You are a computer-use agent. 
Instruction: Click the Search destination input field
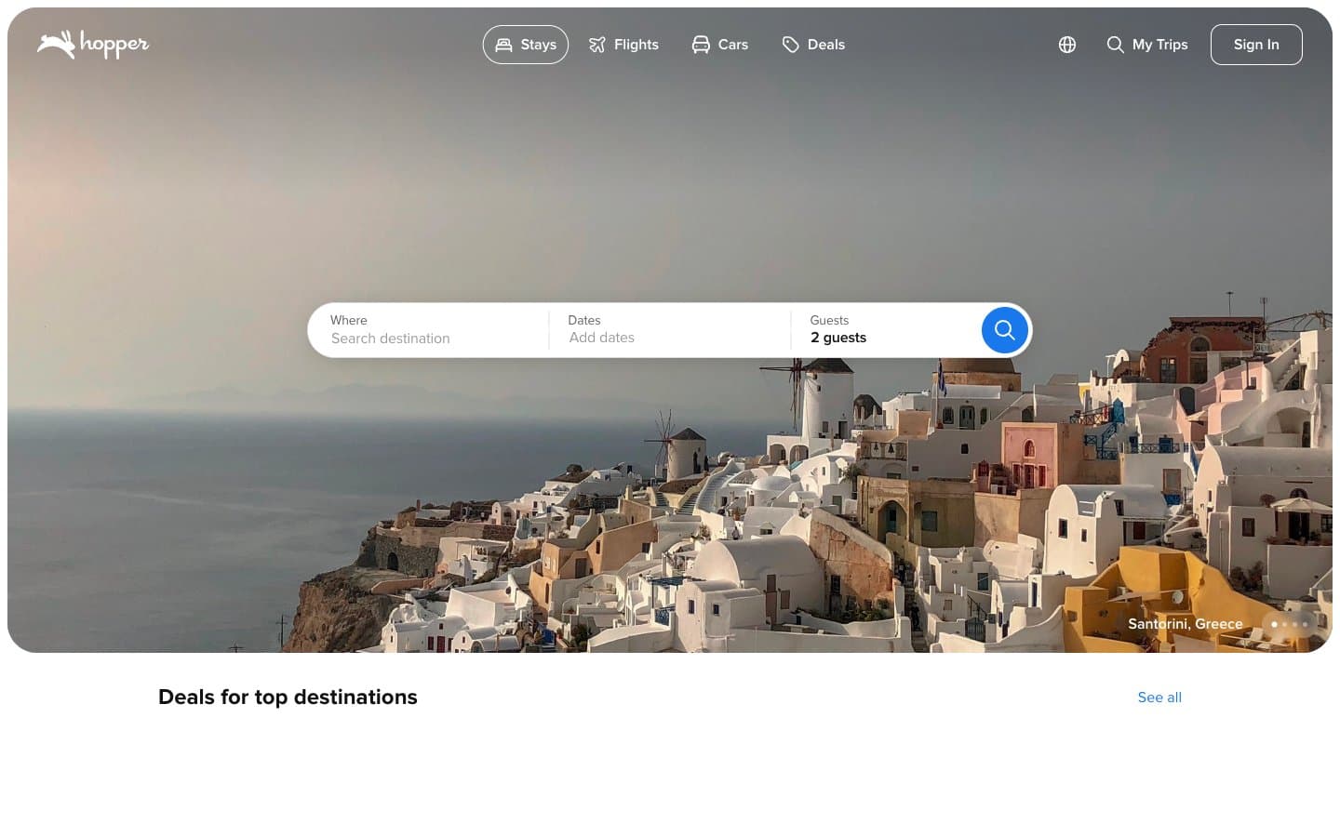[x=430, y=330]
